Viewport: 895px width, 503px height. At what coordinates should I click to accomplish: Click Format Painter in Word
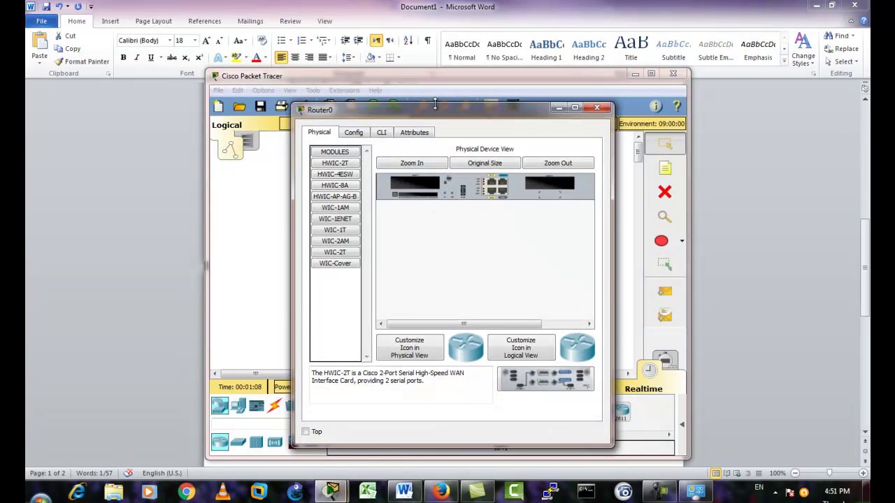coord(82,61)
